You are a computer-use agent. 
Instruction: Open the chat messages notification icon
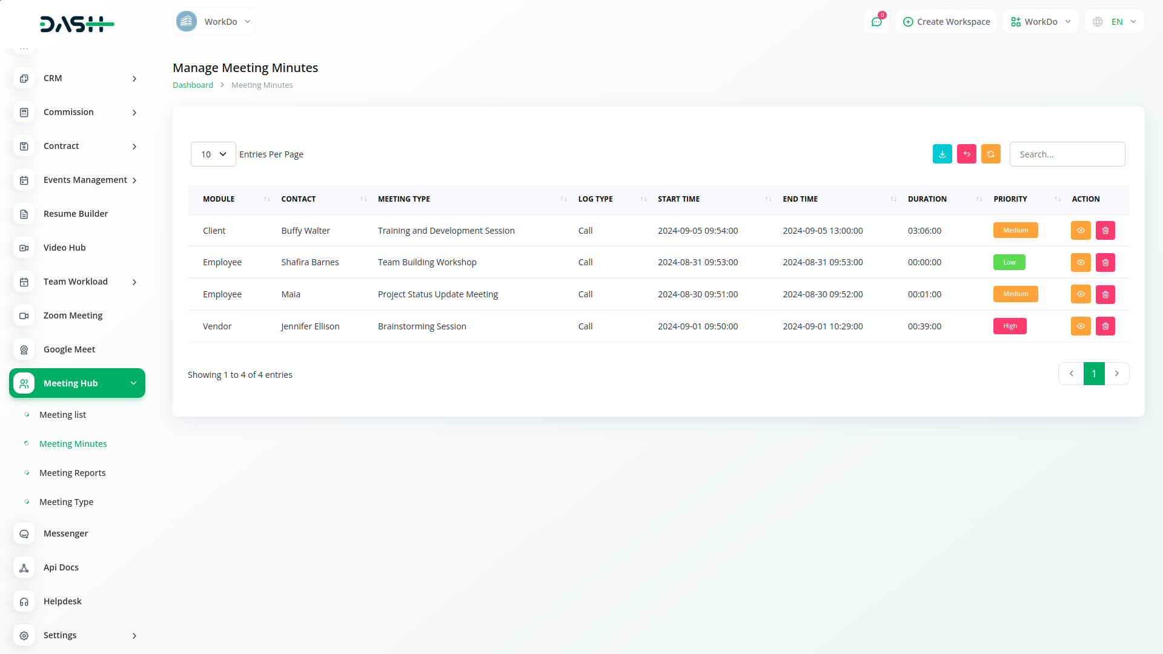coord(876,22)
